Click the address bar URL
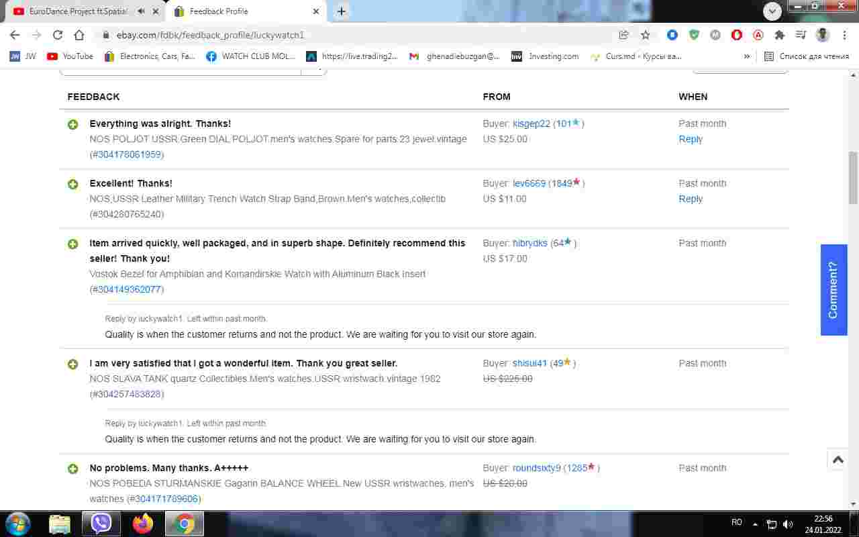 coord(210,35)
